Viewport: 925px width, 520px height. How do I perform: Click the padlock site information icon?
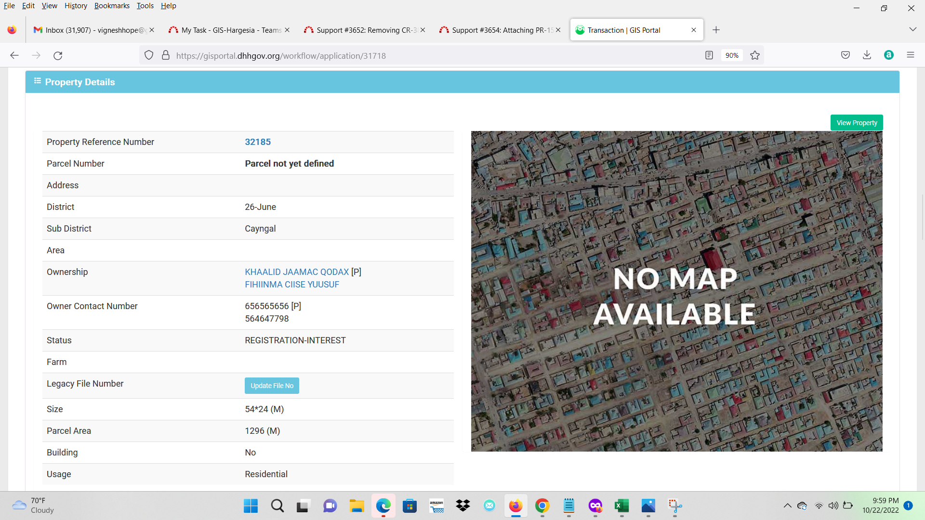click(x=166, y=55)
